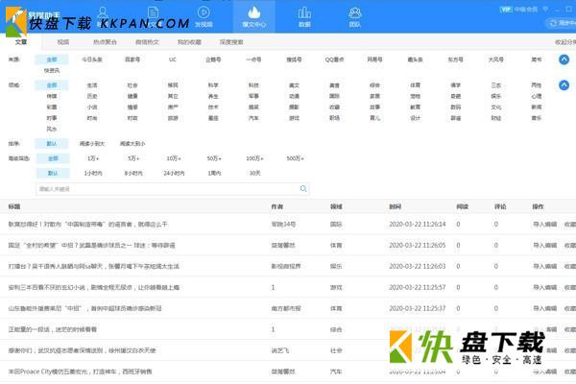Open the 团队 people icon
This screenshot has width=576, height=384.
(355, 12)
